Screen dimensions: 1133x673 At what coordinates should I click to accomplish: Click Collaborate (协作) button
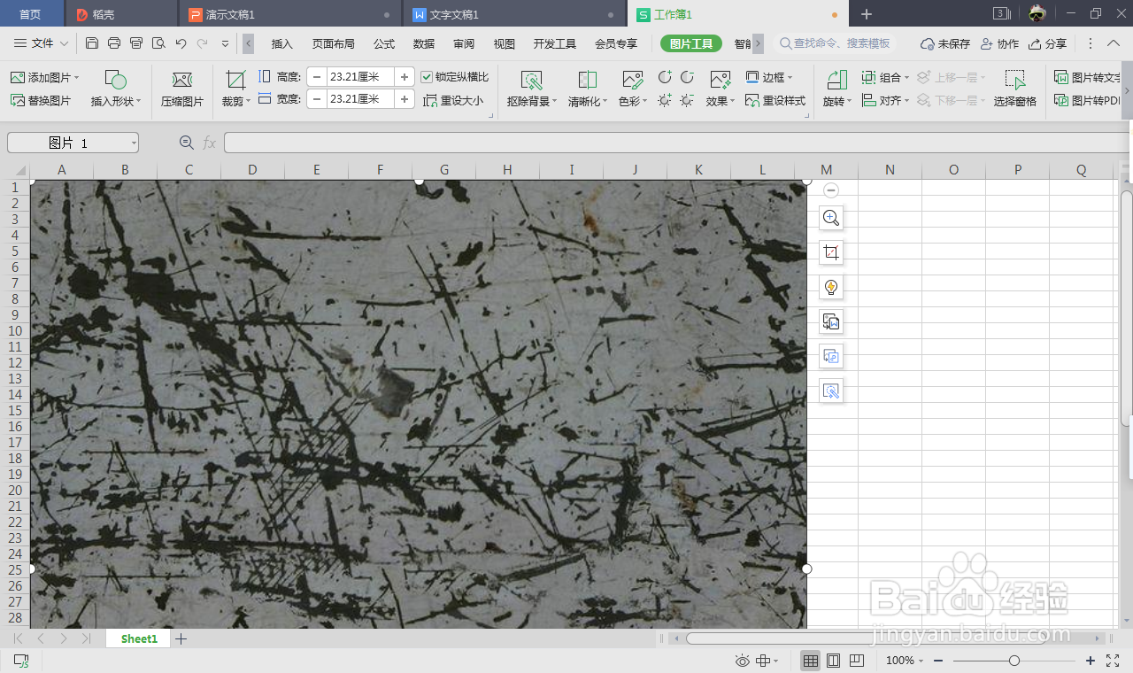click(x=999, y=43)
